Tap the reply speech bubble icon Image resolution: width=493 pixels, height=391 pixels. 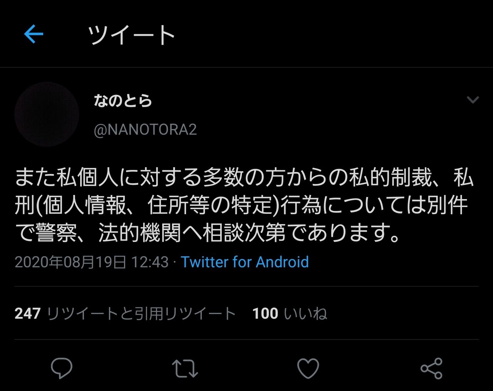click(62, 368)
